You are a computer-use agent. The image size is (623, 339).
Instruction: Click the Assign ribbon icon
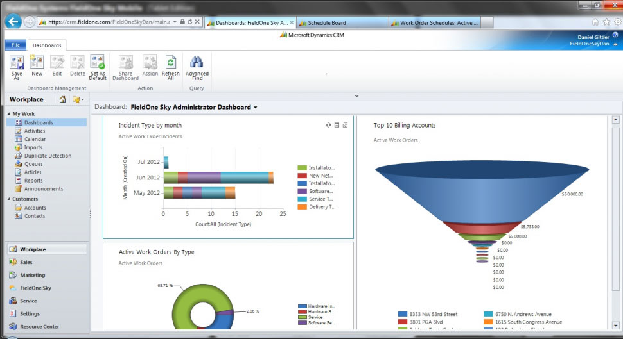tap(150, 66)
